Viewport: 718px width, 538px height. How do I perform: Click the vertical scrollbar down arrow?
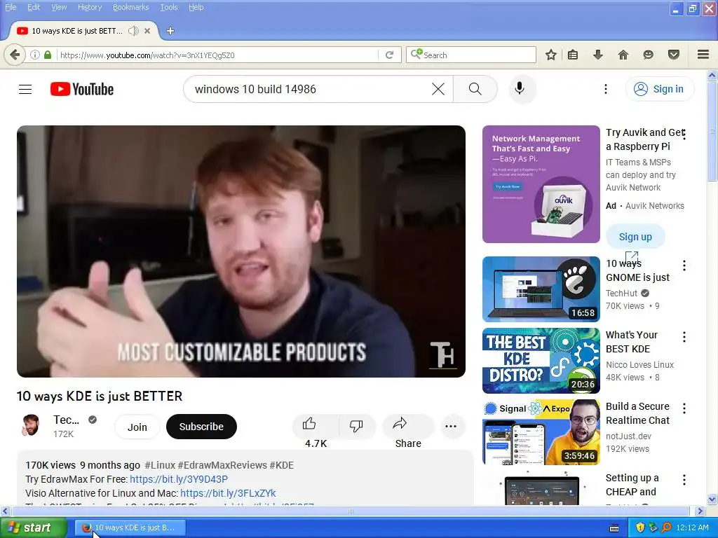(x=712, y=499)
